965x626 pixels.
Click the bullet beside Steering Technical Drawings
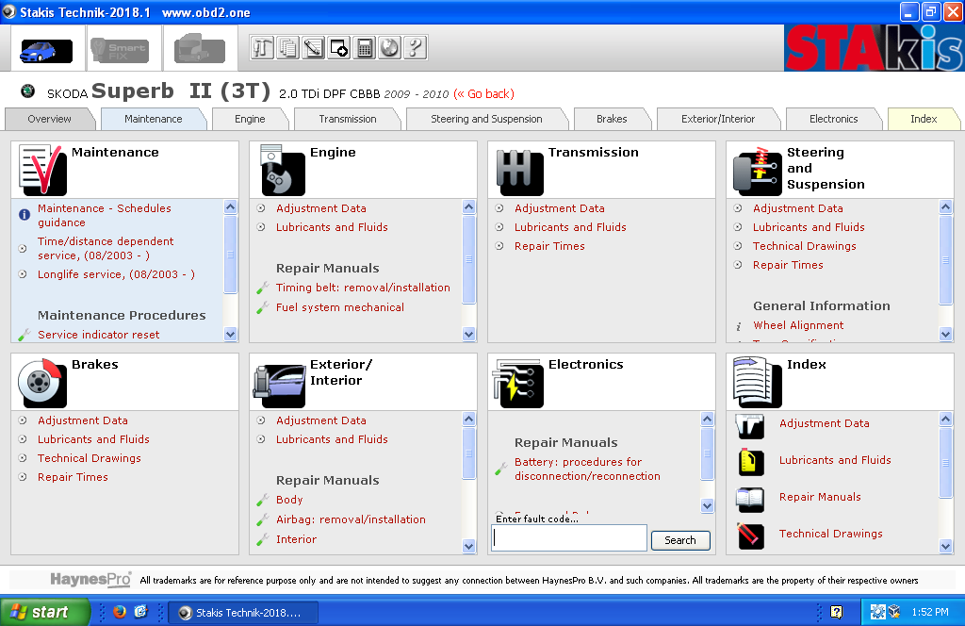point(738,246)
